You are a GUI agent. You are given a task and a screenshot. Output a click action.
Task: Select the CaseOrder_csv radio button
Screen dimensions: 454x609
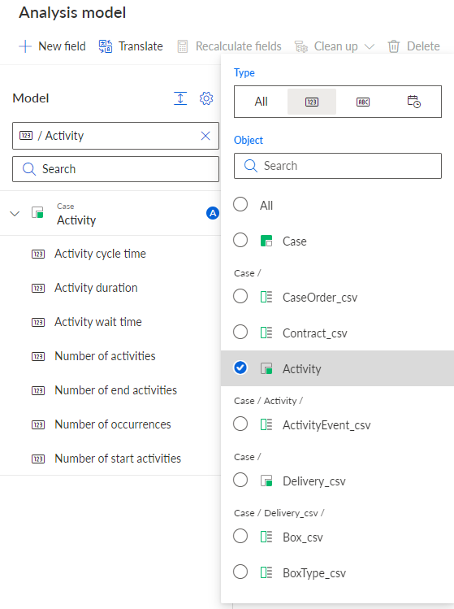[x=240, y=296]
